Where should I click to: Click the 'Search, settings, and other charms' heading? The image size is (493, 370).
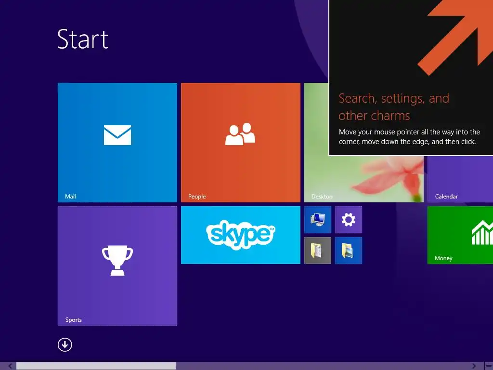(x=394, y=107)
